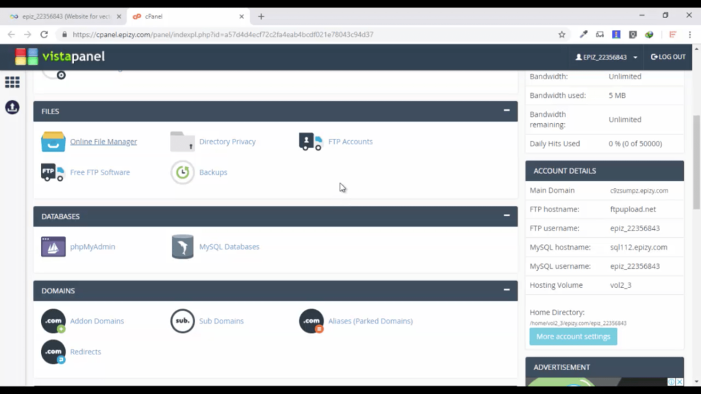Image resolution: width=701 pixels, height=394 pixels.
Task: Click the Sub Domains sub. icon
Action: click(x=182, y=321)
